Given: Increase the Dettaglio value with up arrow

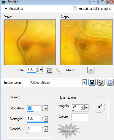Looking at the screenshot, I should [x=42, y=118].
